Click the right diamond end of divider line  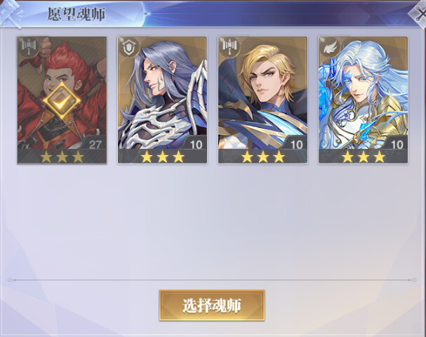(x=413, y=279)
